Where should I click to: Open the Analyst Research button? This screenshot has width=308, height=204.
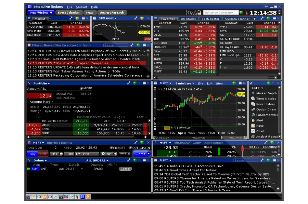tap(112, 13)
